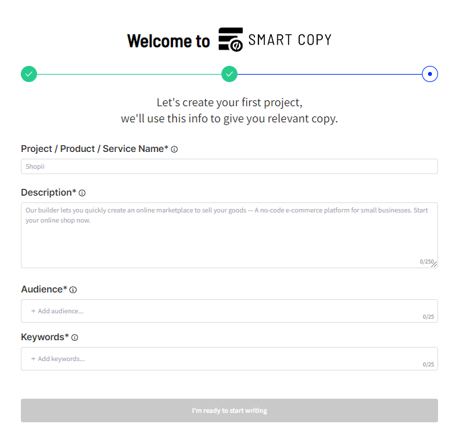
Task: Show the Keywords info tooltip icon
Action: point(75,338)
